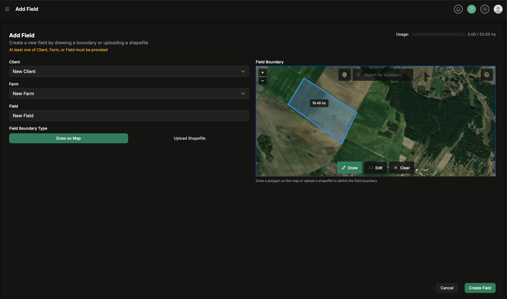Click the Usage progress bar
This screenshot has height=299, width=507.
pyautogui.click(x=438, y=34)
